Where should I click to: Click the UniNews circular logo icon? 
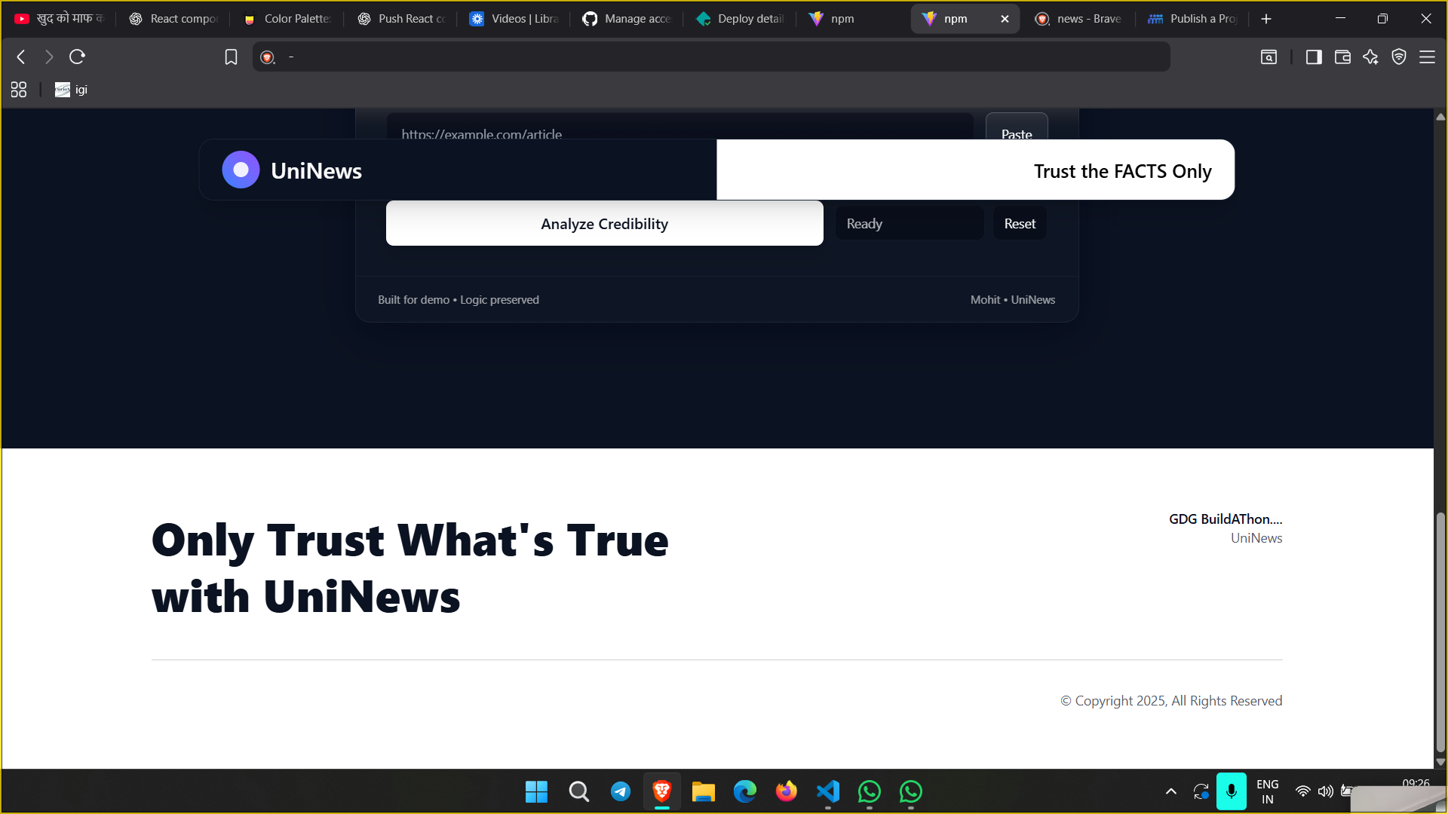pos(241,170)
